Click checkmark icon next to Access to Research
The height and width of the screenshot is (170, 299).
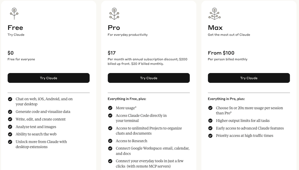(x=110, y=141)
